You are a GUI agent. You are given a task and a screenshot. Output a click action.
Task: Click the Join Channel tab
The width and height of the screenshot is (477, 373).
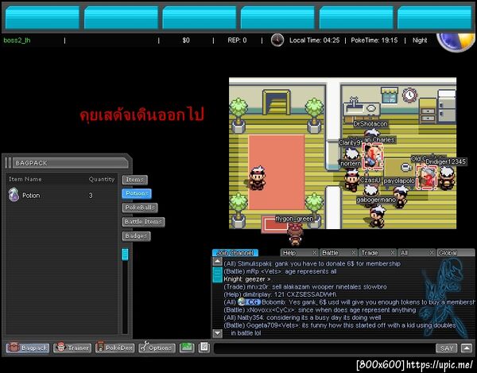point(235,253)
